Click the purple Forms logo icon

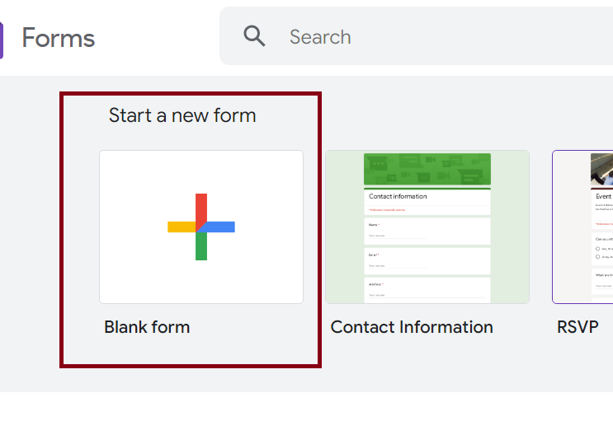[2, 39]
